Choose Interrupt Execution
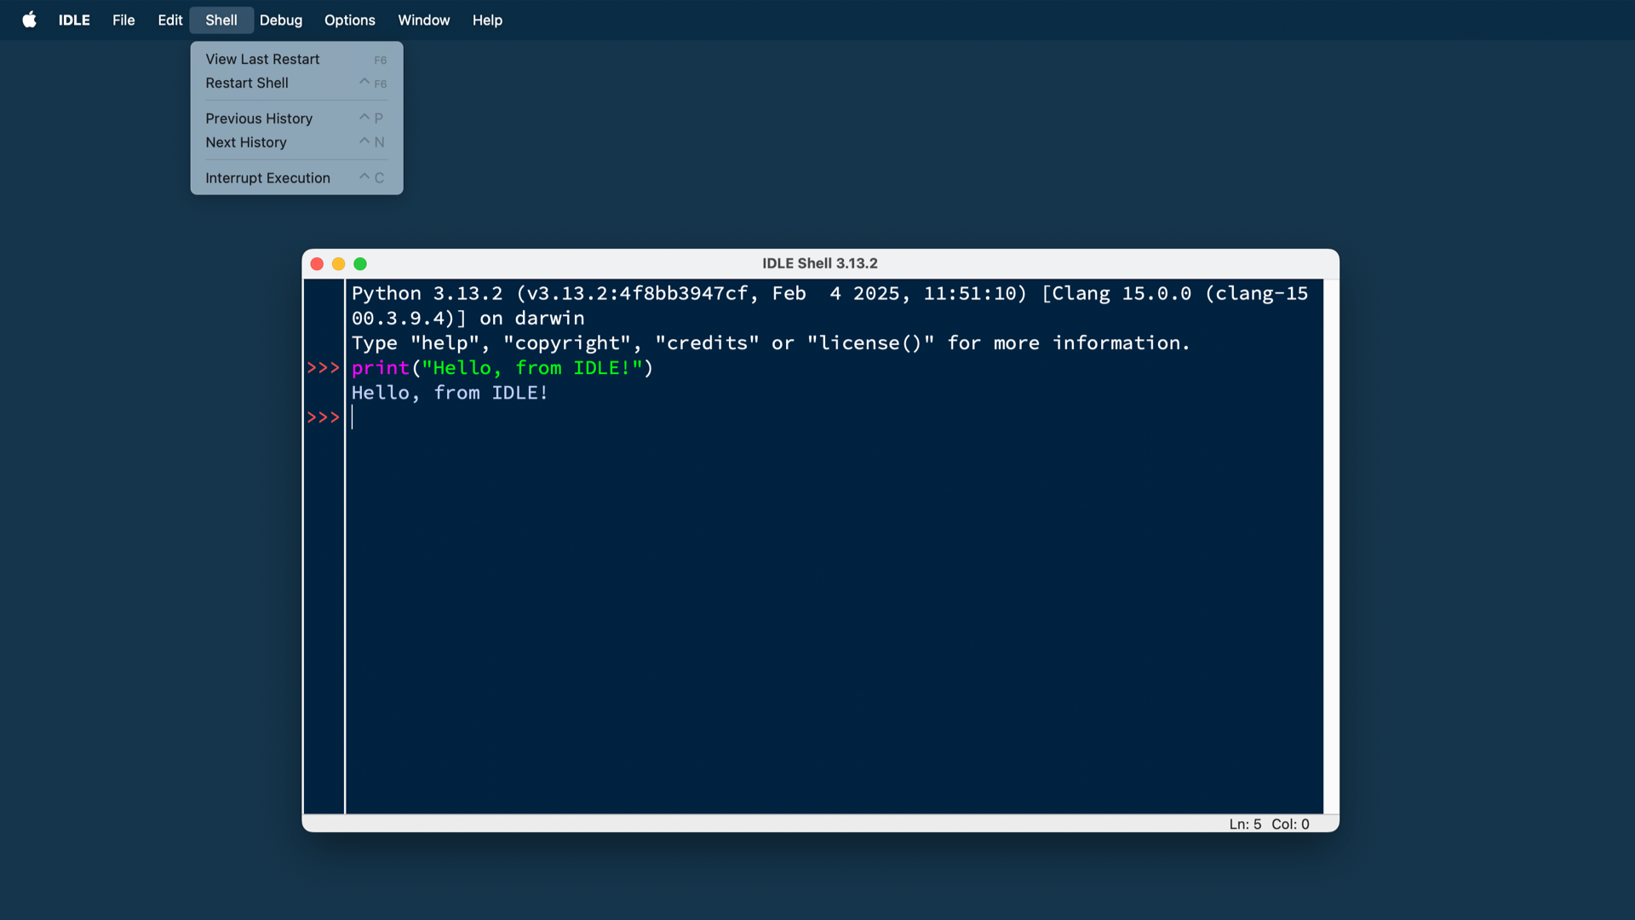 click(x=267, y=178)
